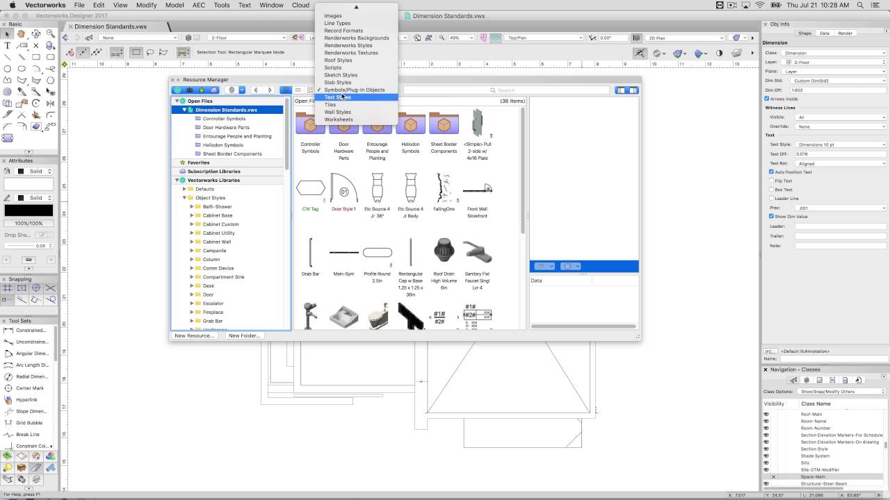Screen dimensions: 890x500
Task: Open the AEC menu
Action: (199, 5)
